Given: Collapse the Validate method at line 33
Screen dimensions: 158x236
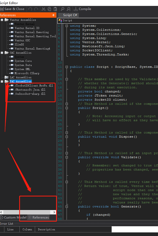Looking at the screenshot, I should coord(67,157).
